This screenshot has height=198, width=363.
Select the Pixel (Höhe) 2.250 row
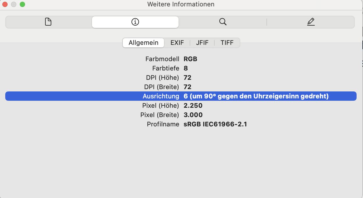pos(181,106)
